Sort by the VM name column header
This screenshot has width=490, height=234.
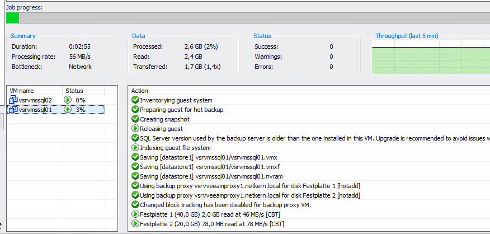35,91
